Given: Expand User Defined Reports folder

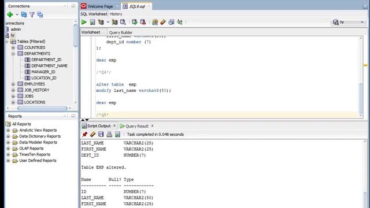Looking at the screenshot, I should click(x=8, y=161).
